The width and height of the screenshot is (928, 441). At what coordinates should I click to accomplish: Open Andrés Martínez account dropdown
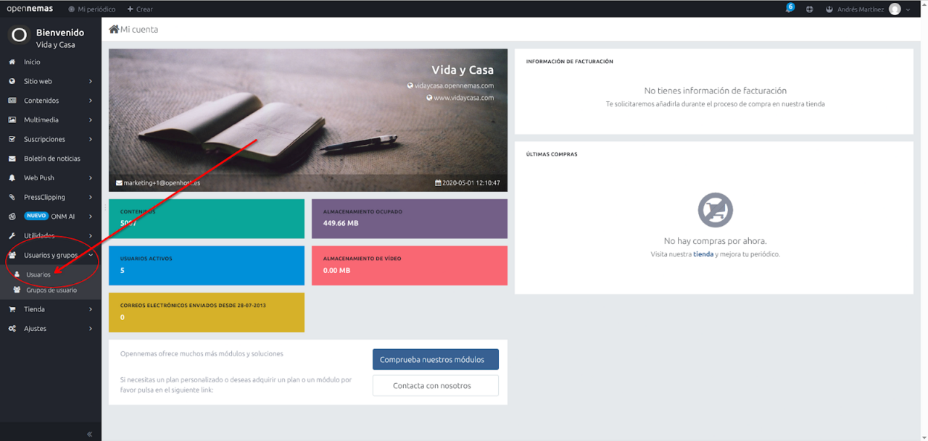tap(860, 9)
